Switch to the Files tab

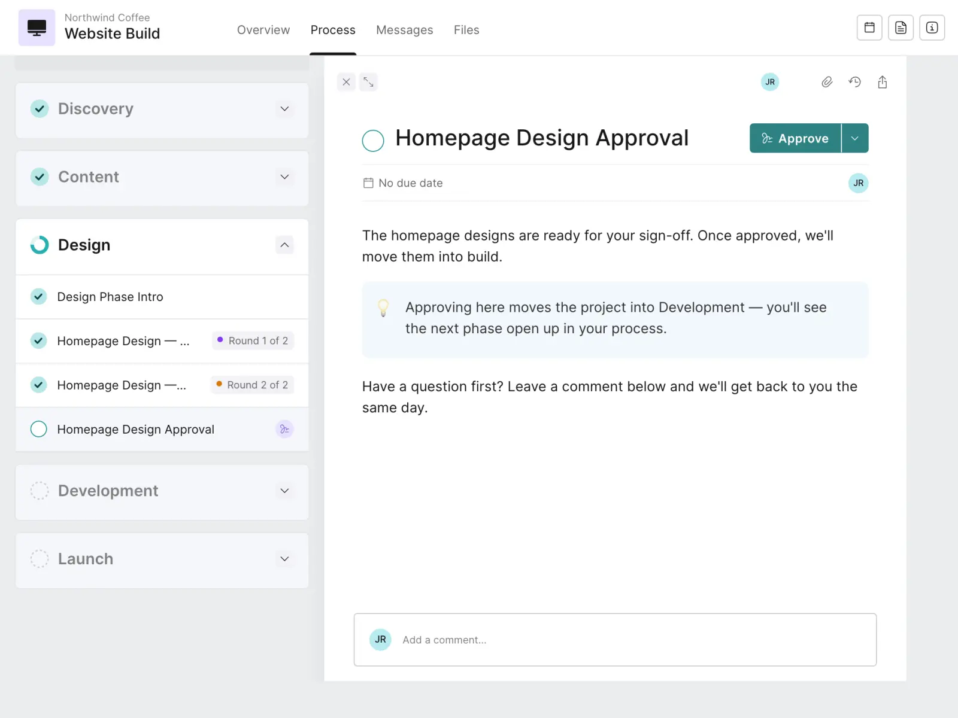coord(466,30)
